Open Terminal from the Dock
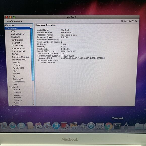 (117, 126)
